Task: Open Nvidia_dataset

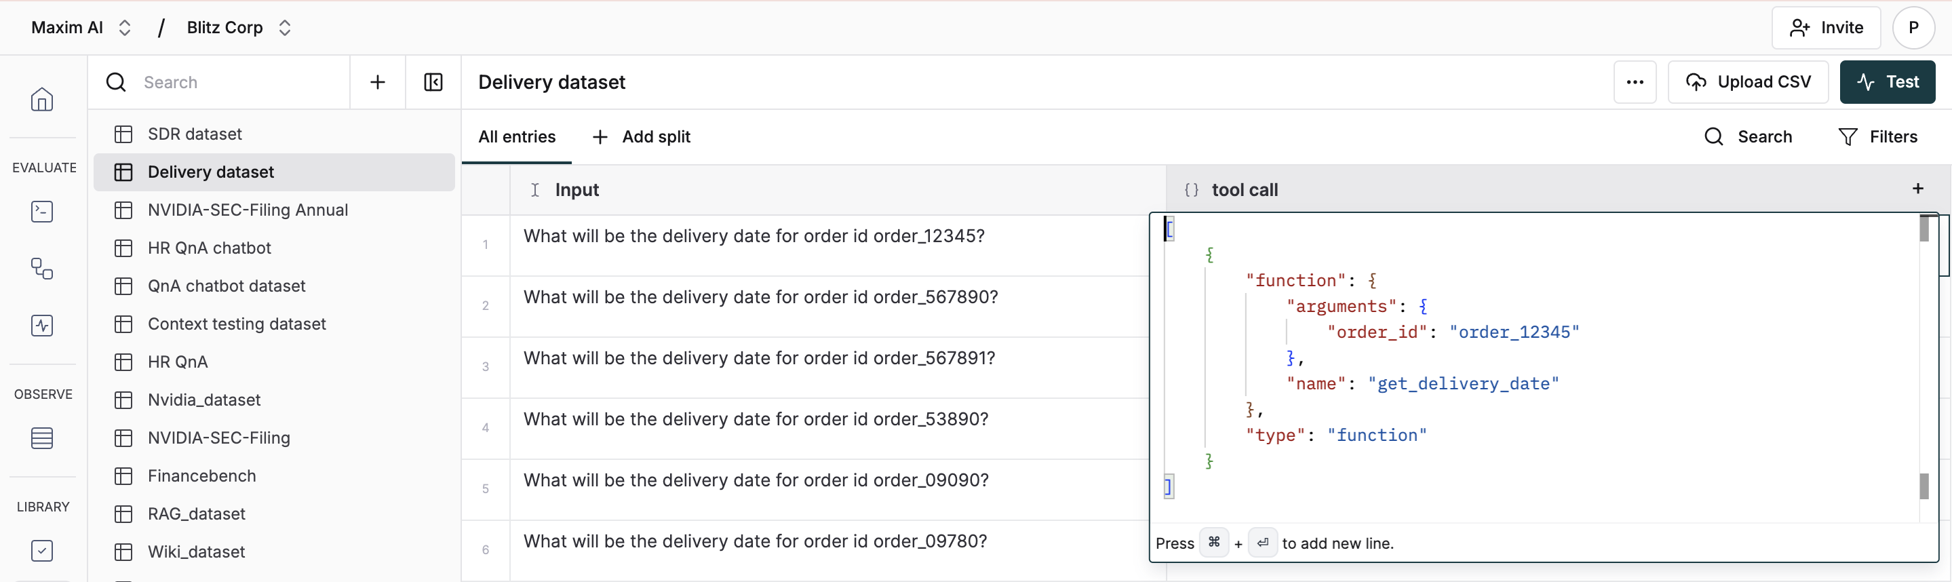Action: pyautogui.click(x=273, y=400)
